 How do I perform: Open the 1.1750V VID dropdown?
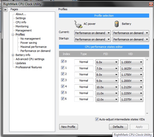[132, 75]
